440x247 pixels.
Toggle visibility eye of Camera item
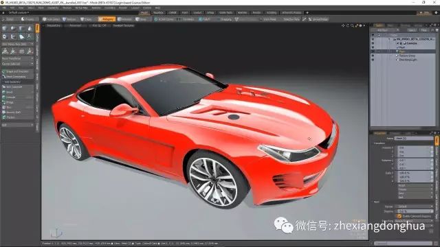coord(373,43)
